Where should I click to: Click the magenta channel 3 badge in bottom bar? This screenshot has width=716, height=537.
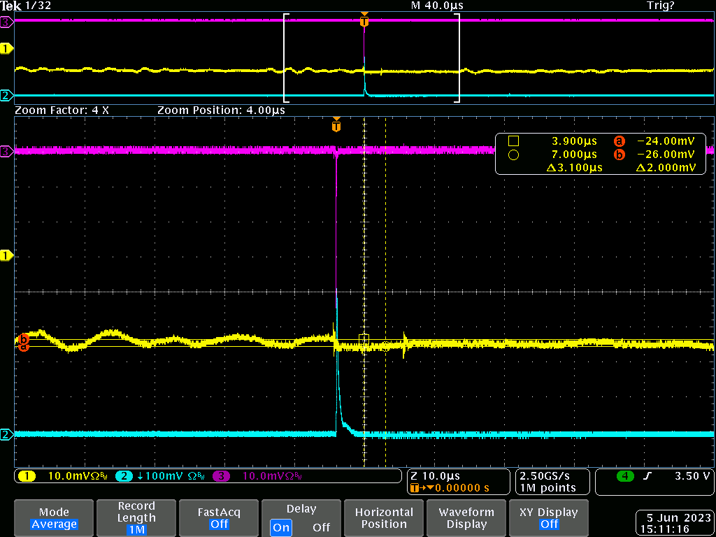[222, 476]
